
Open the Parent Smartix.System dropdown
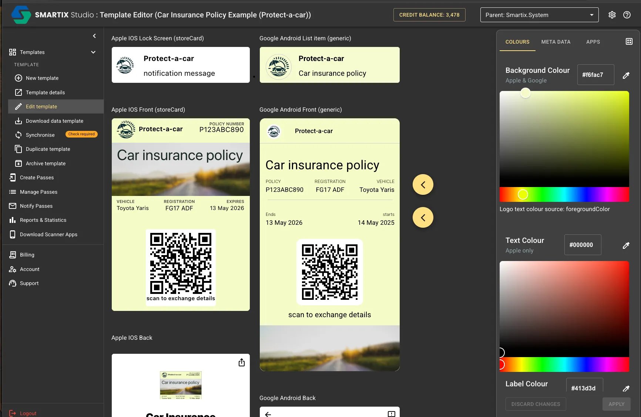pos(539,15)
